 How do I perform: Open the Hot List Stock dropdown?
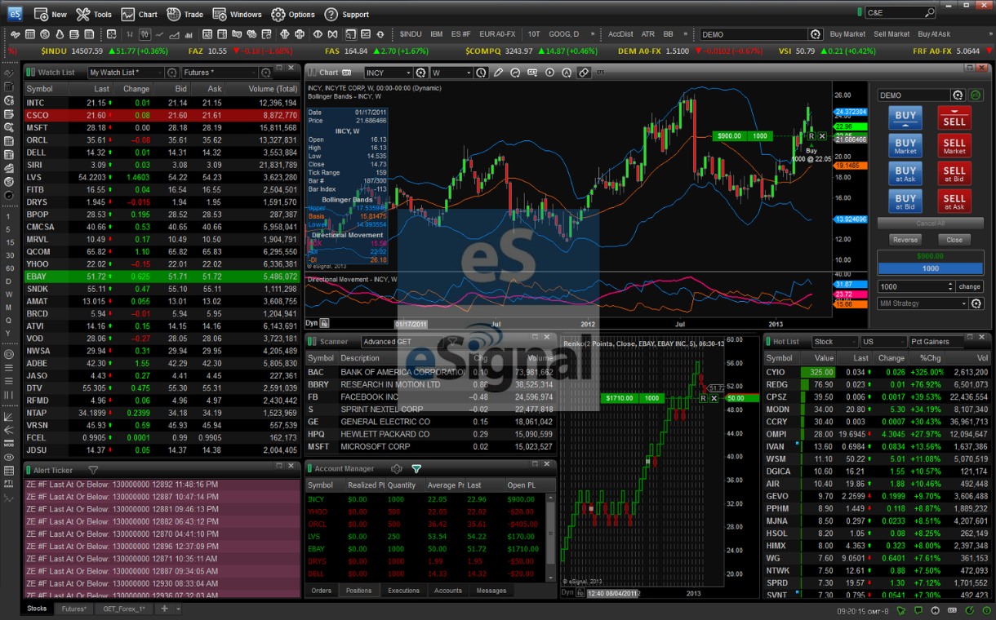click(834, 342)
